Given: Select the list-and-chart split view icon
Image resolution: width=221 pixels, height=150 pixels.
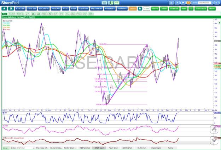Looking at the screenshot, I should pos(111,3).
